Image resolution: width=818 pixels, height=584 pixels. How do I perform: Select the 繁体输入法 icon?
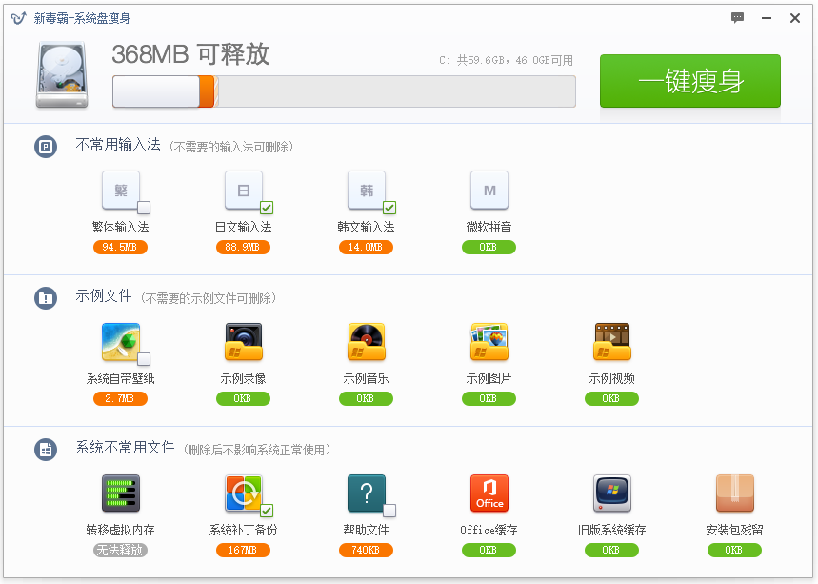tap(121, 190)
